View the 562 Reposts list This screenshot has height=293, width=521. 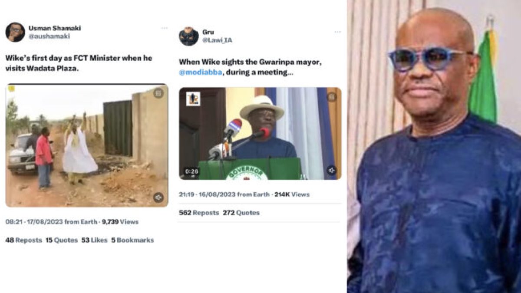(199, 213)
